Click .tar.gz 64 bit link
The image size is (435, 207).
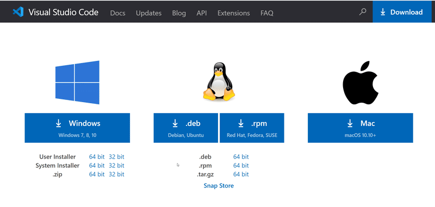pyautogui.click(x=241, y=174)
